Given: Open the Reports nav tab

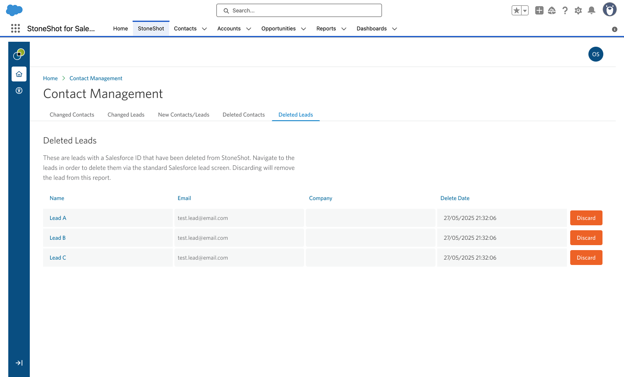Looking at the screenshot, I should coord(326,29).
